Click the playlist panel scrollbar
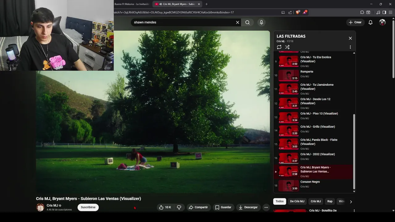Screen dimensions: 395x222 click(x=354, y=151)
